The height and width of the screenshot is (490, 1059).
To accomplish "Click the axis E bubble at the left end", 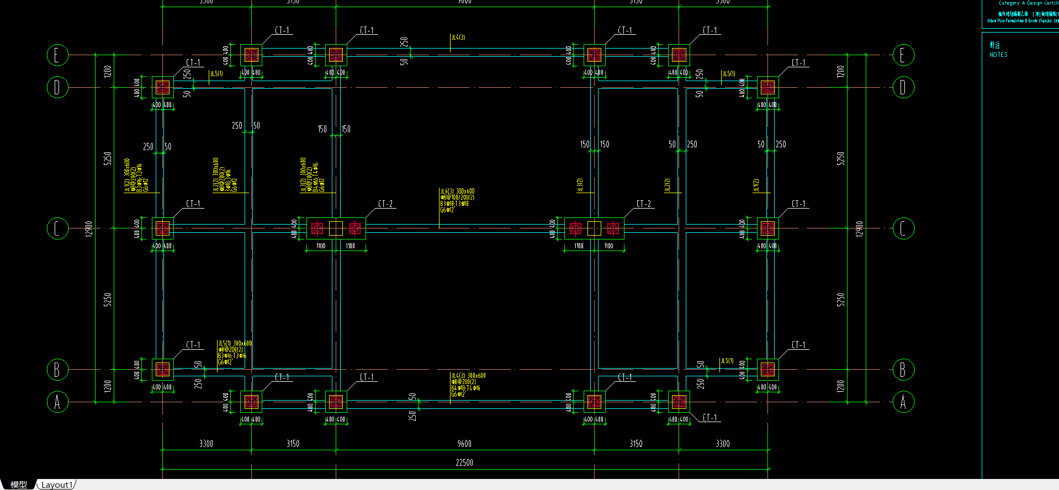I will click(x=57, y=55).
